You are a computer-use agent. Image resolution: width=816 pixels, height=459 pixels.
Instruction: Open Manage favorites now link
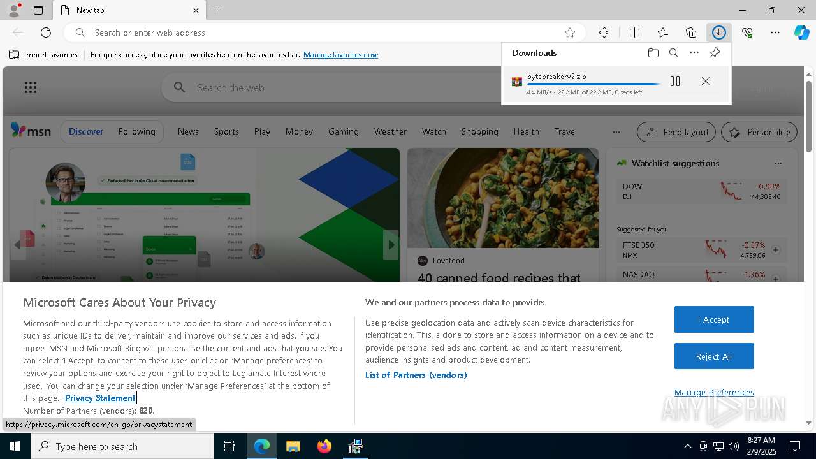click(x=340, y=55)
